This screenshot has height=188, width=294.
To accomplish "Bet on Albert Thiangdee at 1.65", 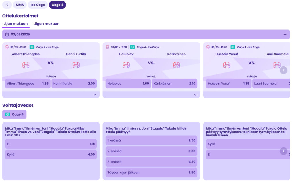I will [x=28, y=84].
